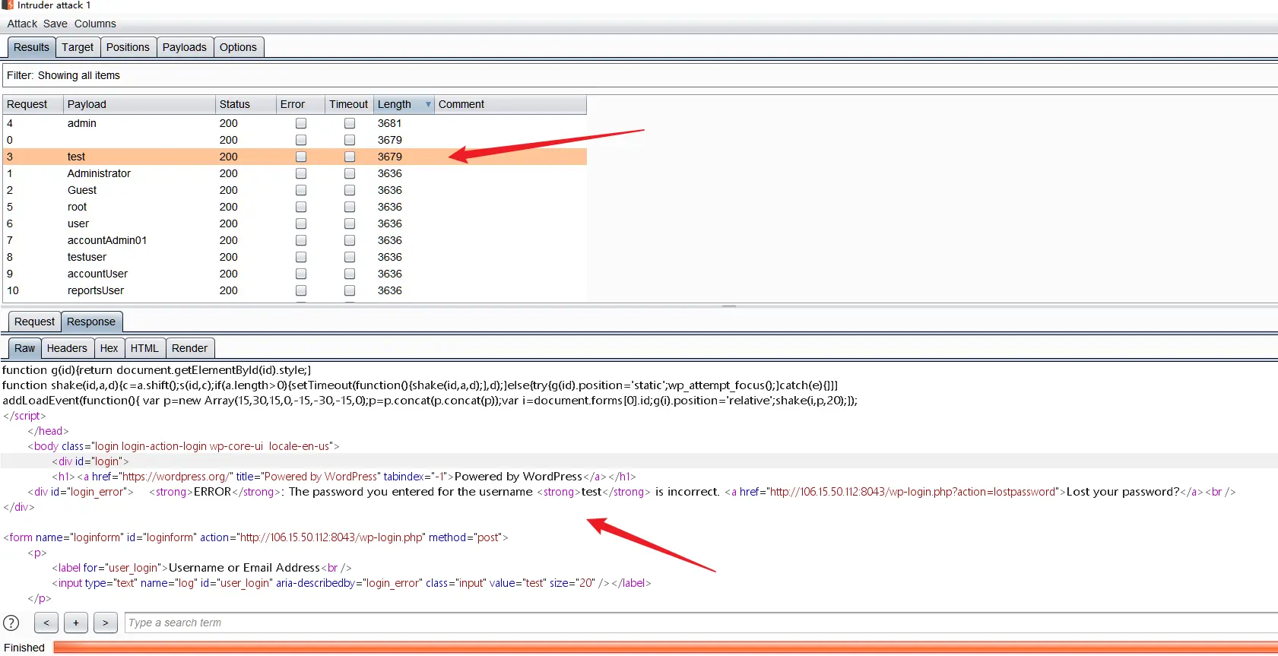Toggle Timeout checkbox for test row
Image resolution: width=1278 pixels, height=656 pixels.
350,157
